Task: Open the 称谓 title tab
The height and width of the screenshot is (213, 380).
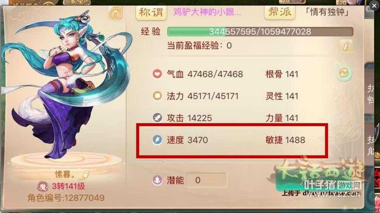Action: pyautogui.click(x=151, y=12)
